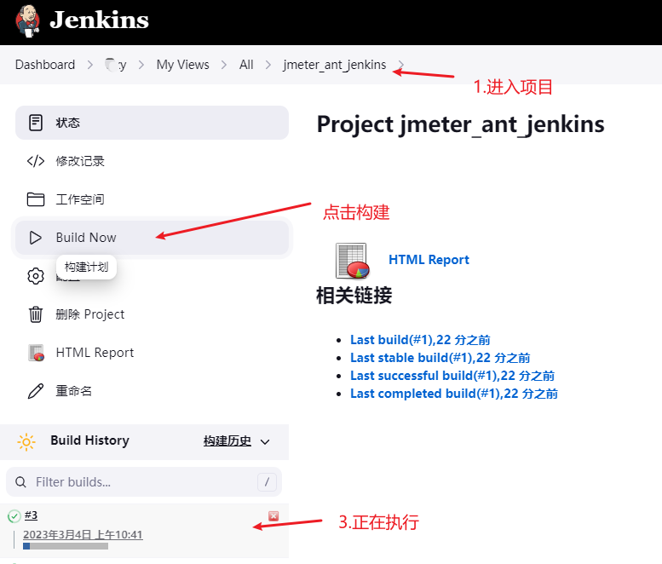Open 2023年3月4日 上午10:41 build timestamp
This screenshot has width=662, height=564.
[x=83, y=534]
